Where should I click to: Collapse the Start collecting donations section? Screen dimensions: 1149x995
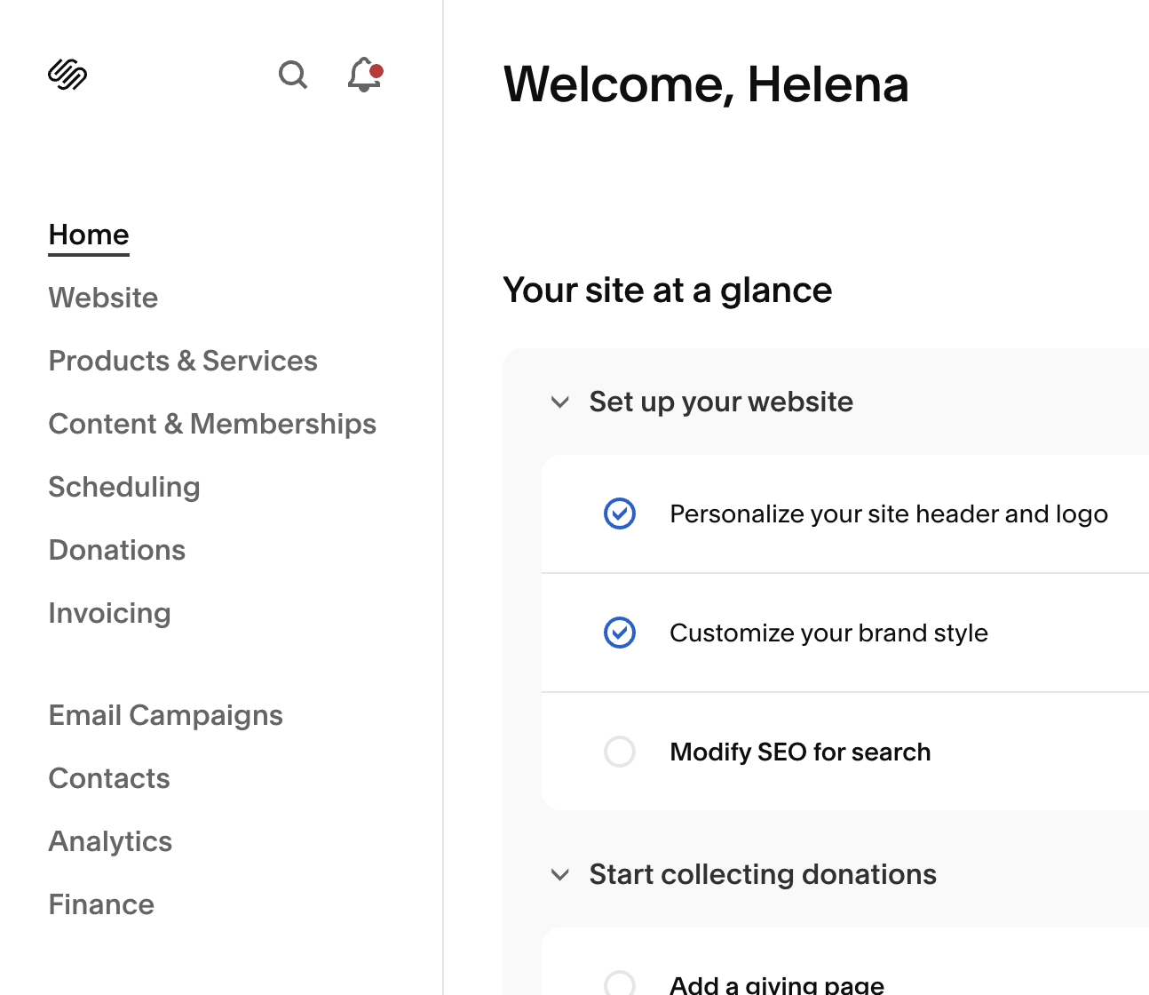[x=560, y=874]
